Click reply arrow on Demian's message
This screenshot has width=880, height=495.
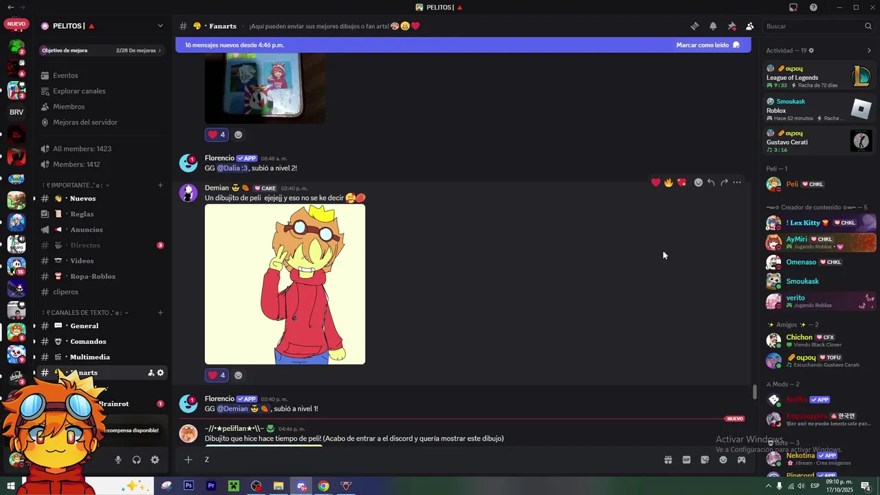point(711,182)
